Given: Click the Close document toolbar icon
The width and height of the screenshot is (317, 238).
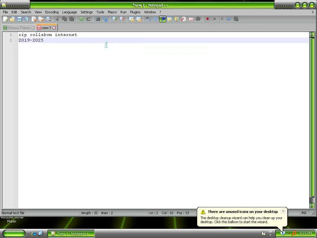Looking at the screenshot, I should point(34,19).
